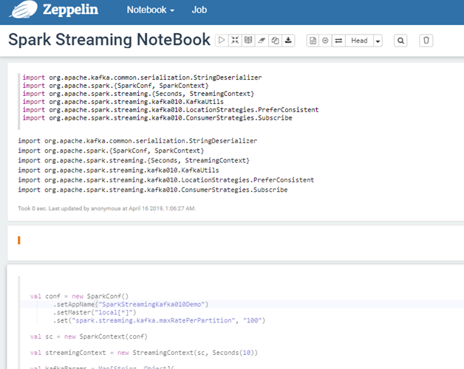Expand the revision dropdown caret next to Head

tap(378, 41)
